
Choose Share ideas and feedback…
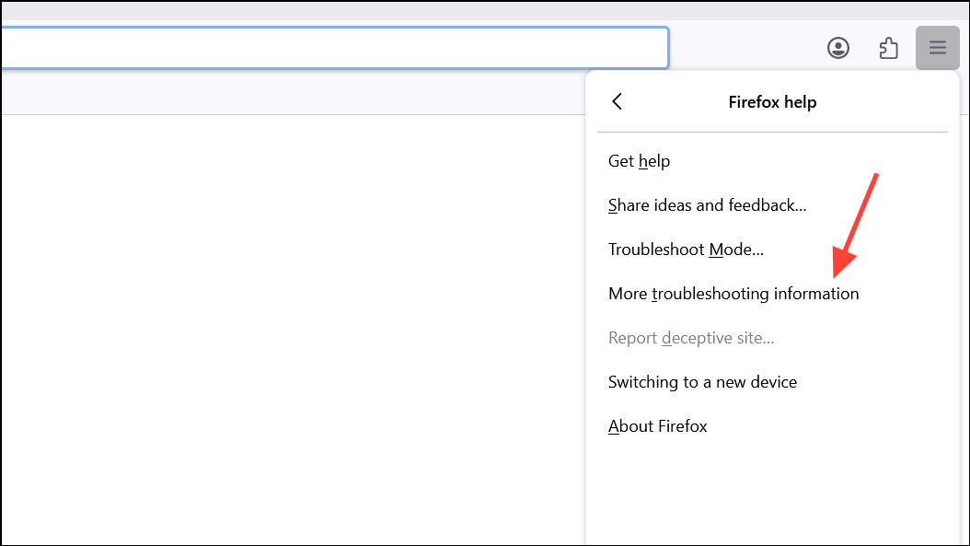(x=707, y=205)
